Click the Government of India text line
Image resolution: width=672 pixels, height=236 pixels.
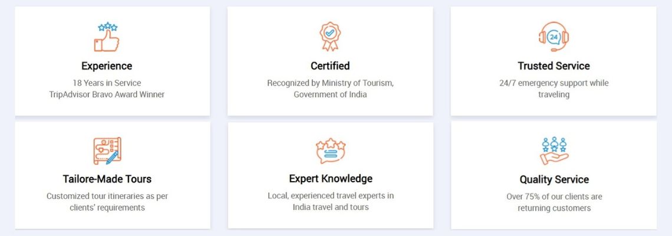click(330, 94)
